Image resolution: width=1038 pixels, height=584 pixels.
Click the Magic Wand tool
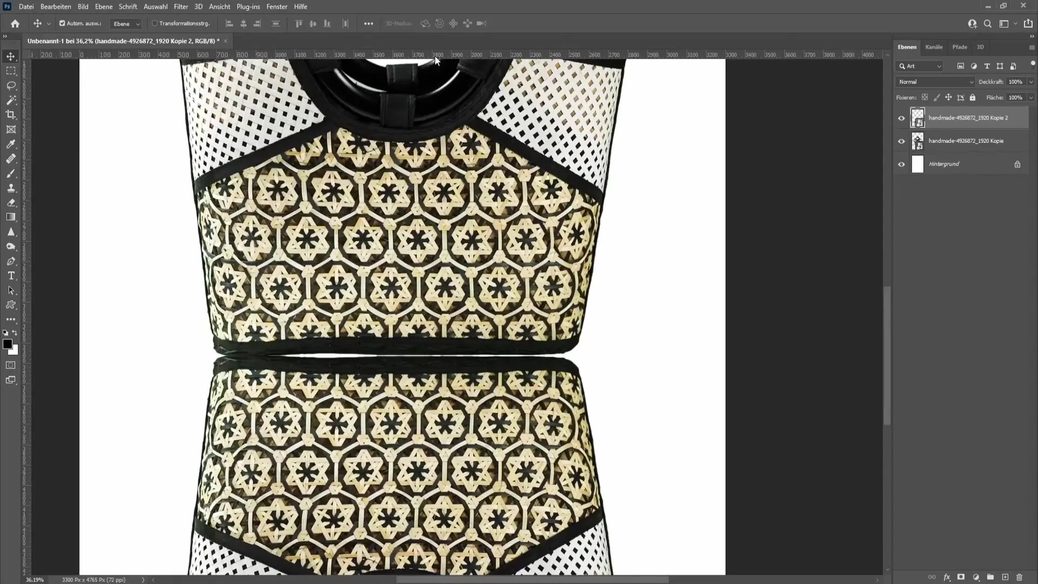[11, 99]
